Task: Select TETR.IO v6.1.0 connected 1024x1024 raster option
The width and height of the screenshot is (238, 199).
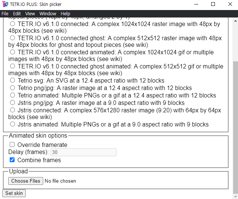Action: tap(13, 24)
